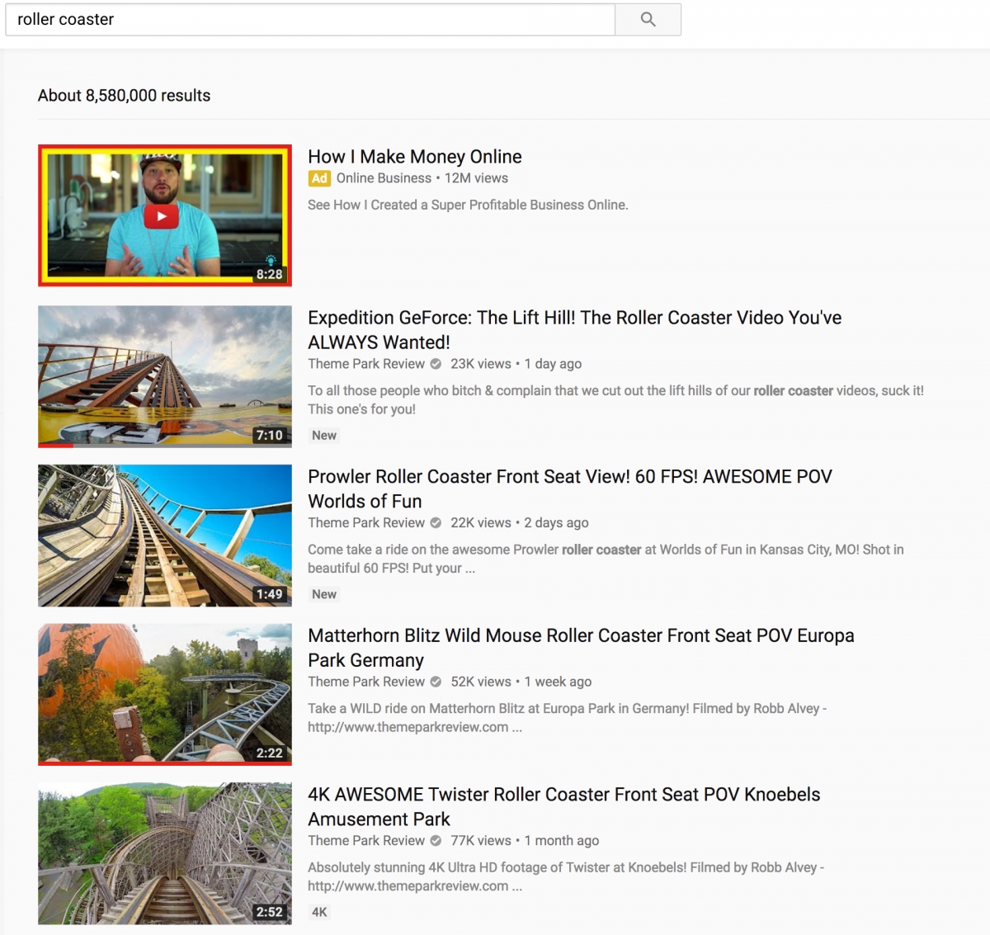Open the 'How I Make Money Online' title

(415, 157)
